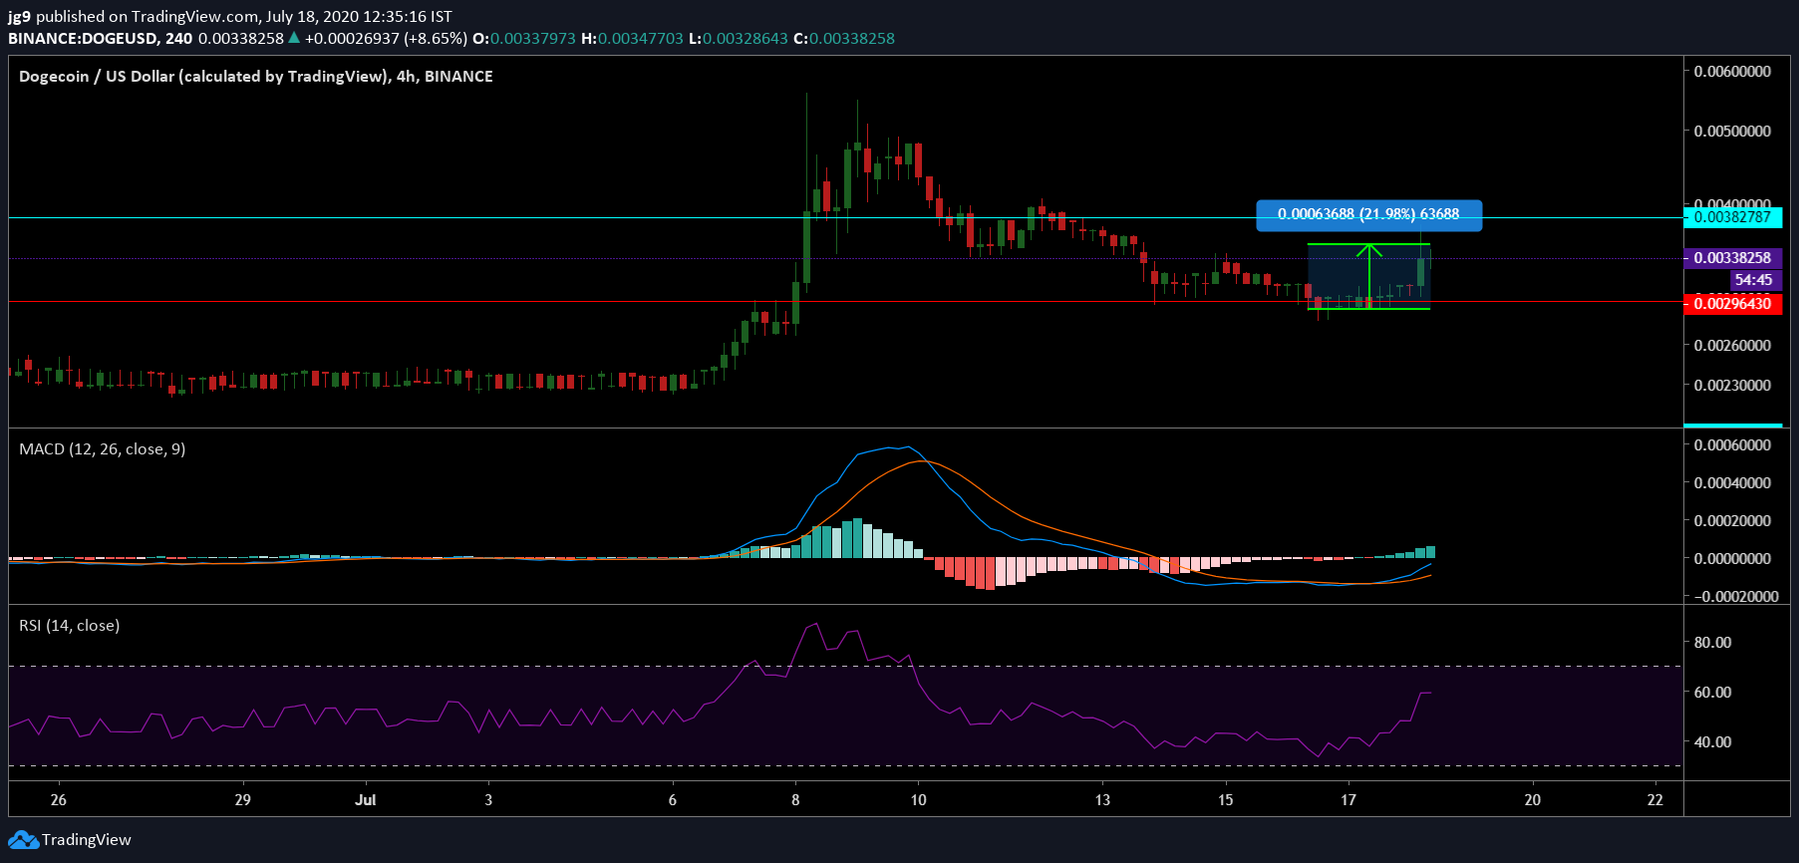The height and width of the screenshot is (863, 1799).
Task: Click the date 6 on time axis
Action: [673, 800]
